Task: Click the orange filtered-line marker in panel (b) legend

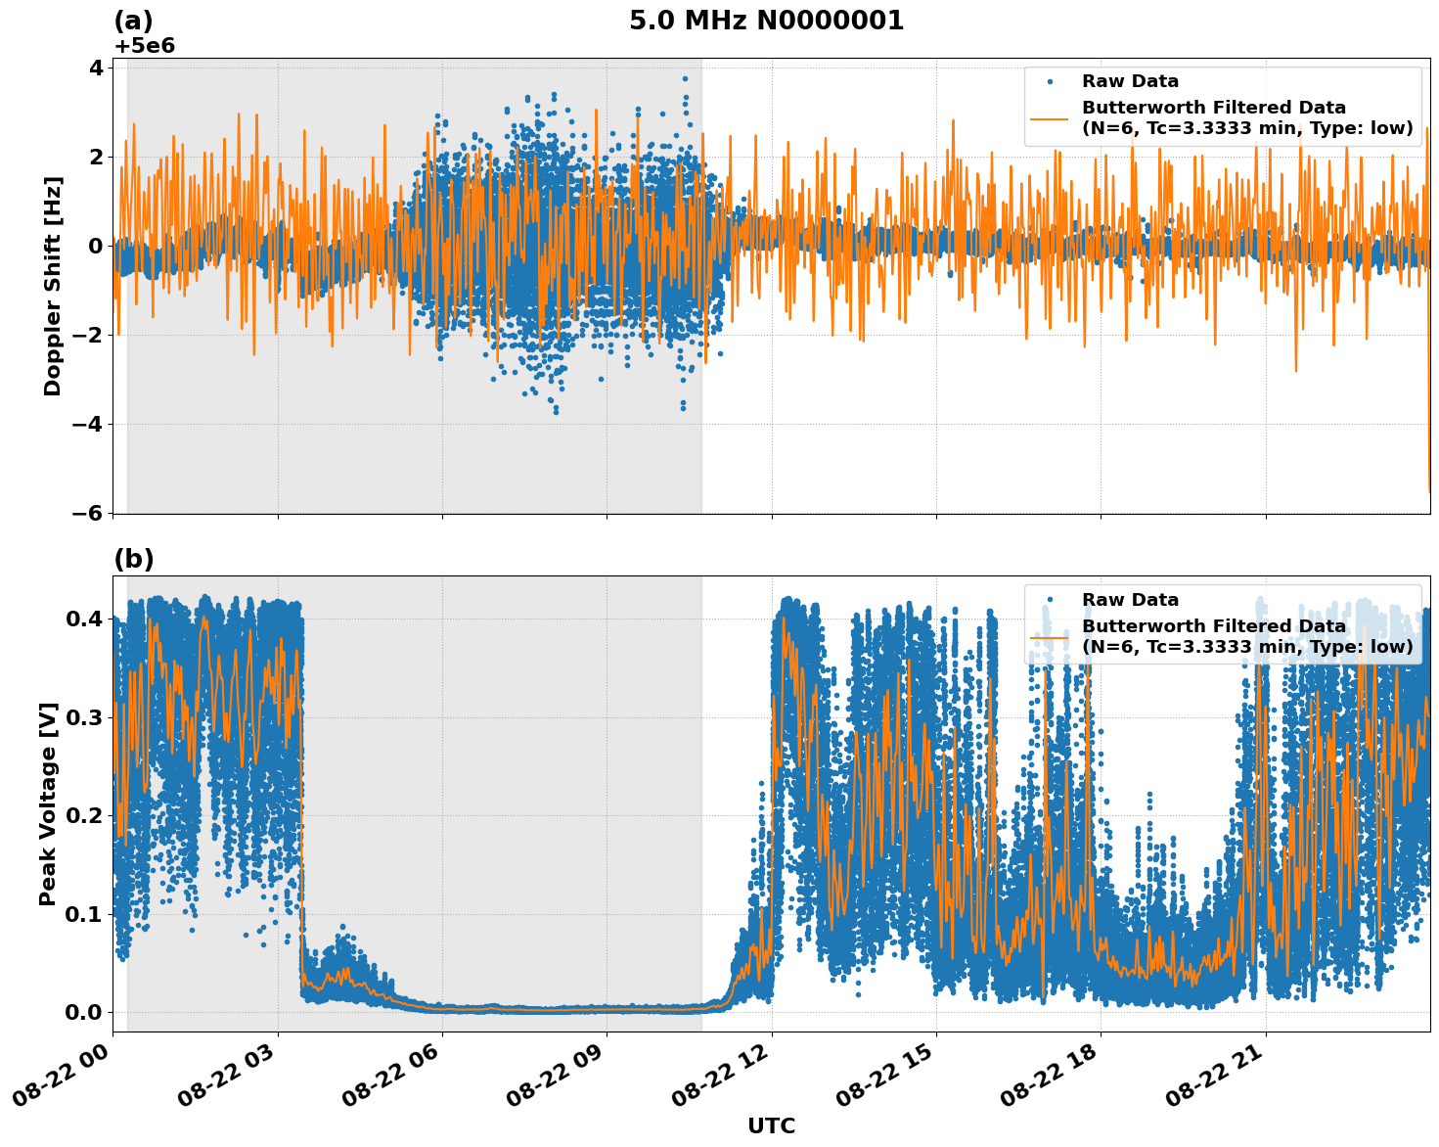Action: tap(1055, 640)
